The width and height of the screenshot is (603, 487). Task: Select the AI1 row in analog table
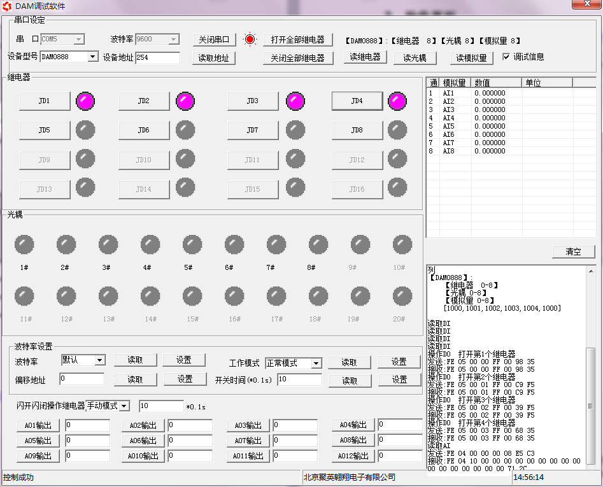click(x=449, y=93)
